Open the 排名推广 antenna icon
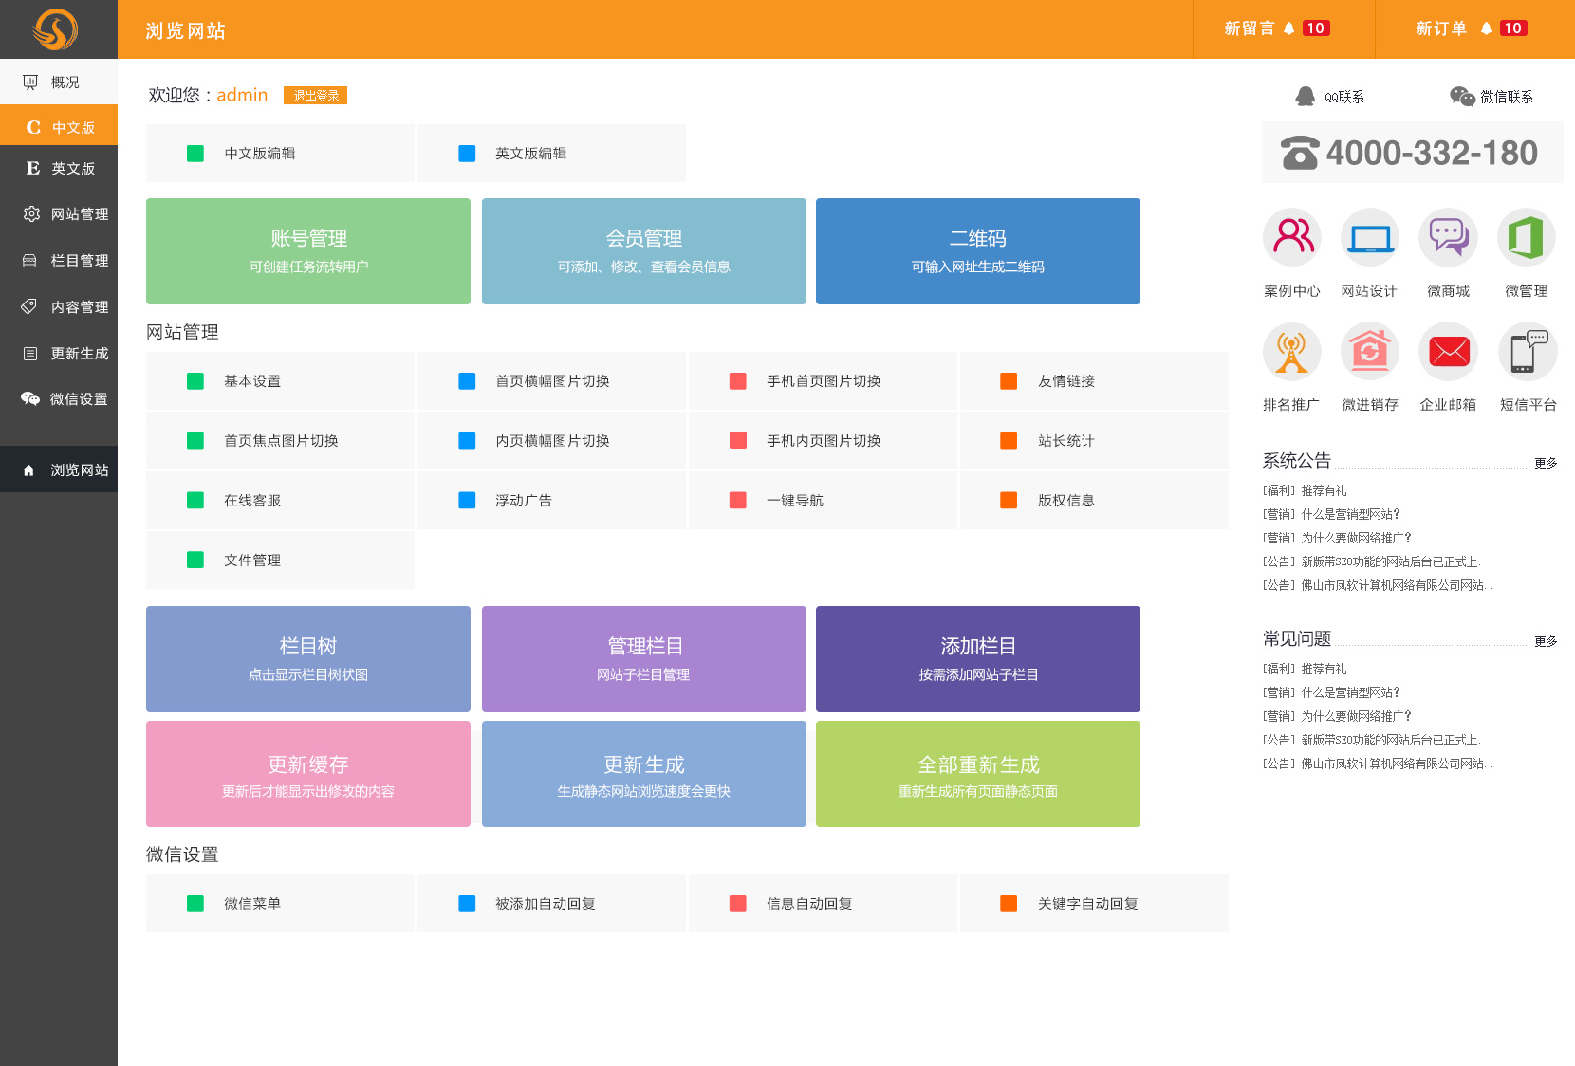 point(1291,352)
